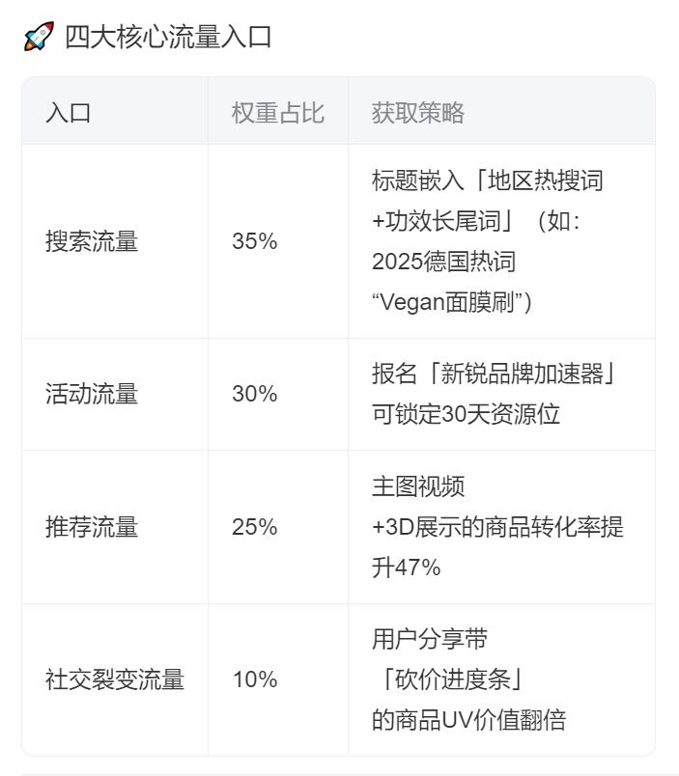Screen dimensions: 679x776
Task: Click the Vegan面膜刷 example text
Action: (447, 302)
